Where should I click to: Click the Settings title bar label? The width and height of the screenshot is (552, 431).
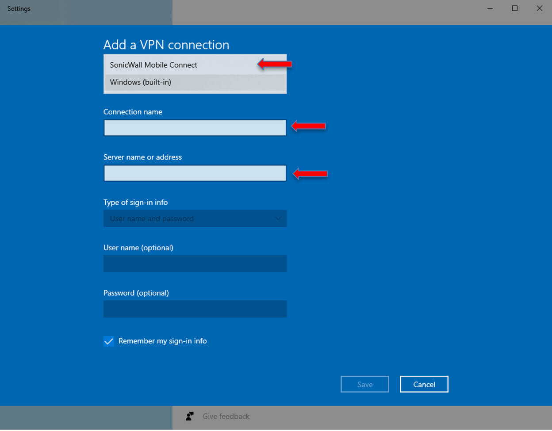point(19,8)
